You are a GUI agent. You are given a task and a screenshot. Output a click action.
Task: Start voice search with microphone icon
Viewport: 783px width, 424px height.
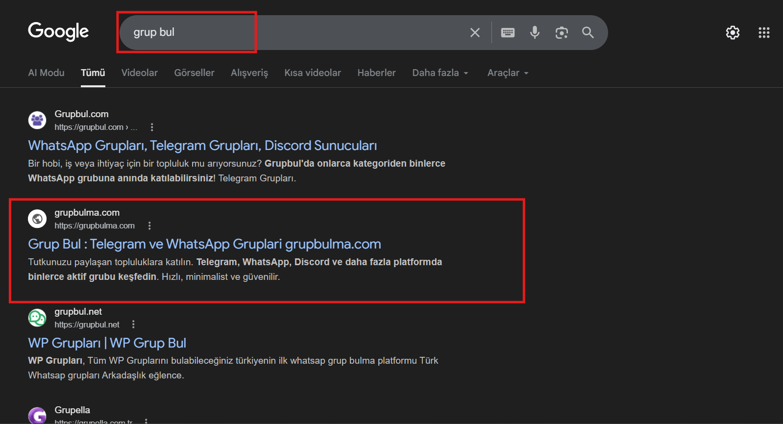pos(535,32)
